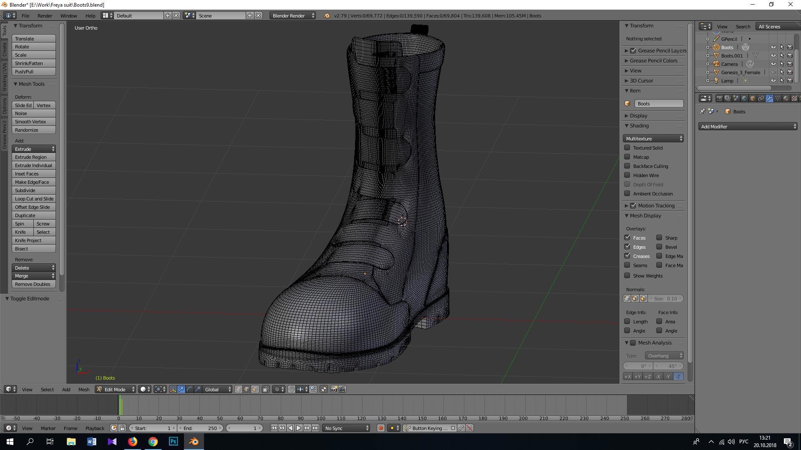
Task: Switch to Object Constraints link tab
Action: pos(761,98)
